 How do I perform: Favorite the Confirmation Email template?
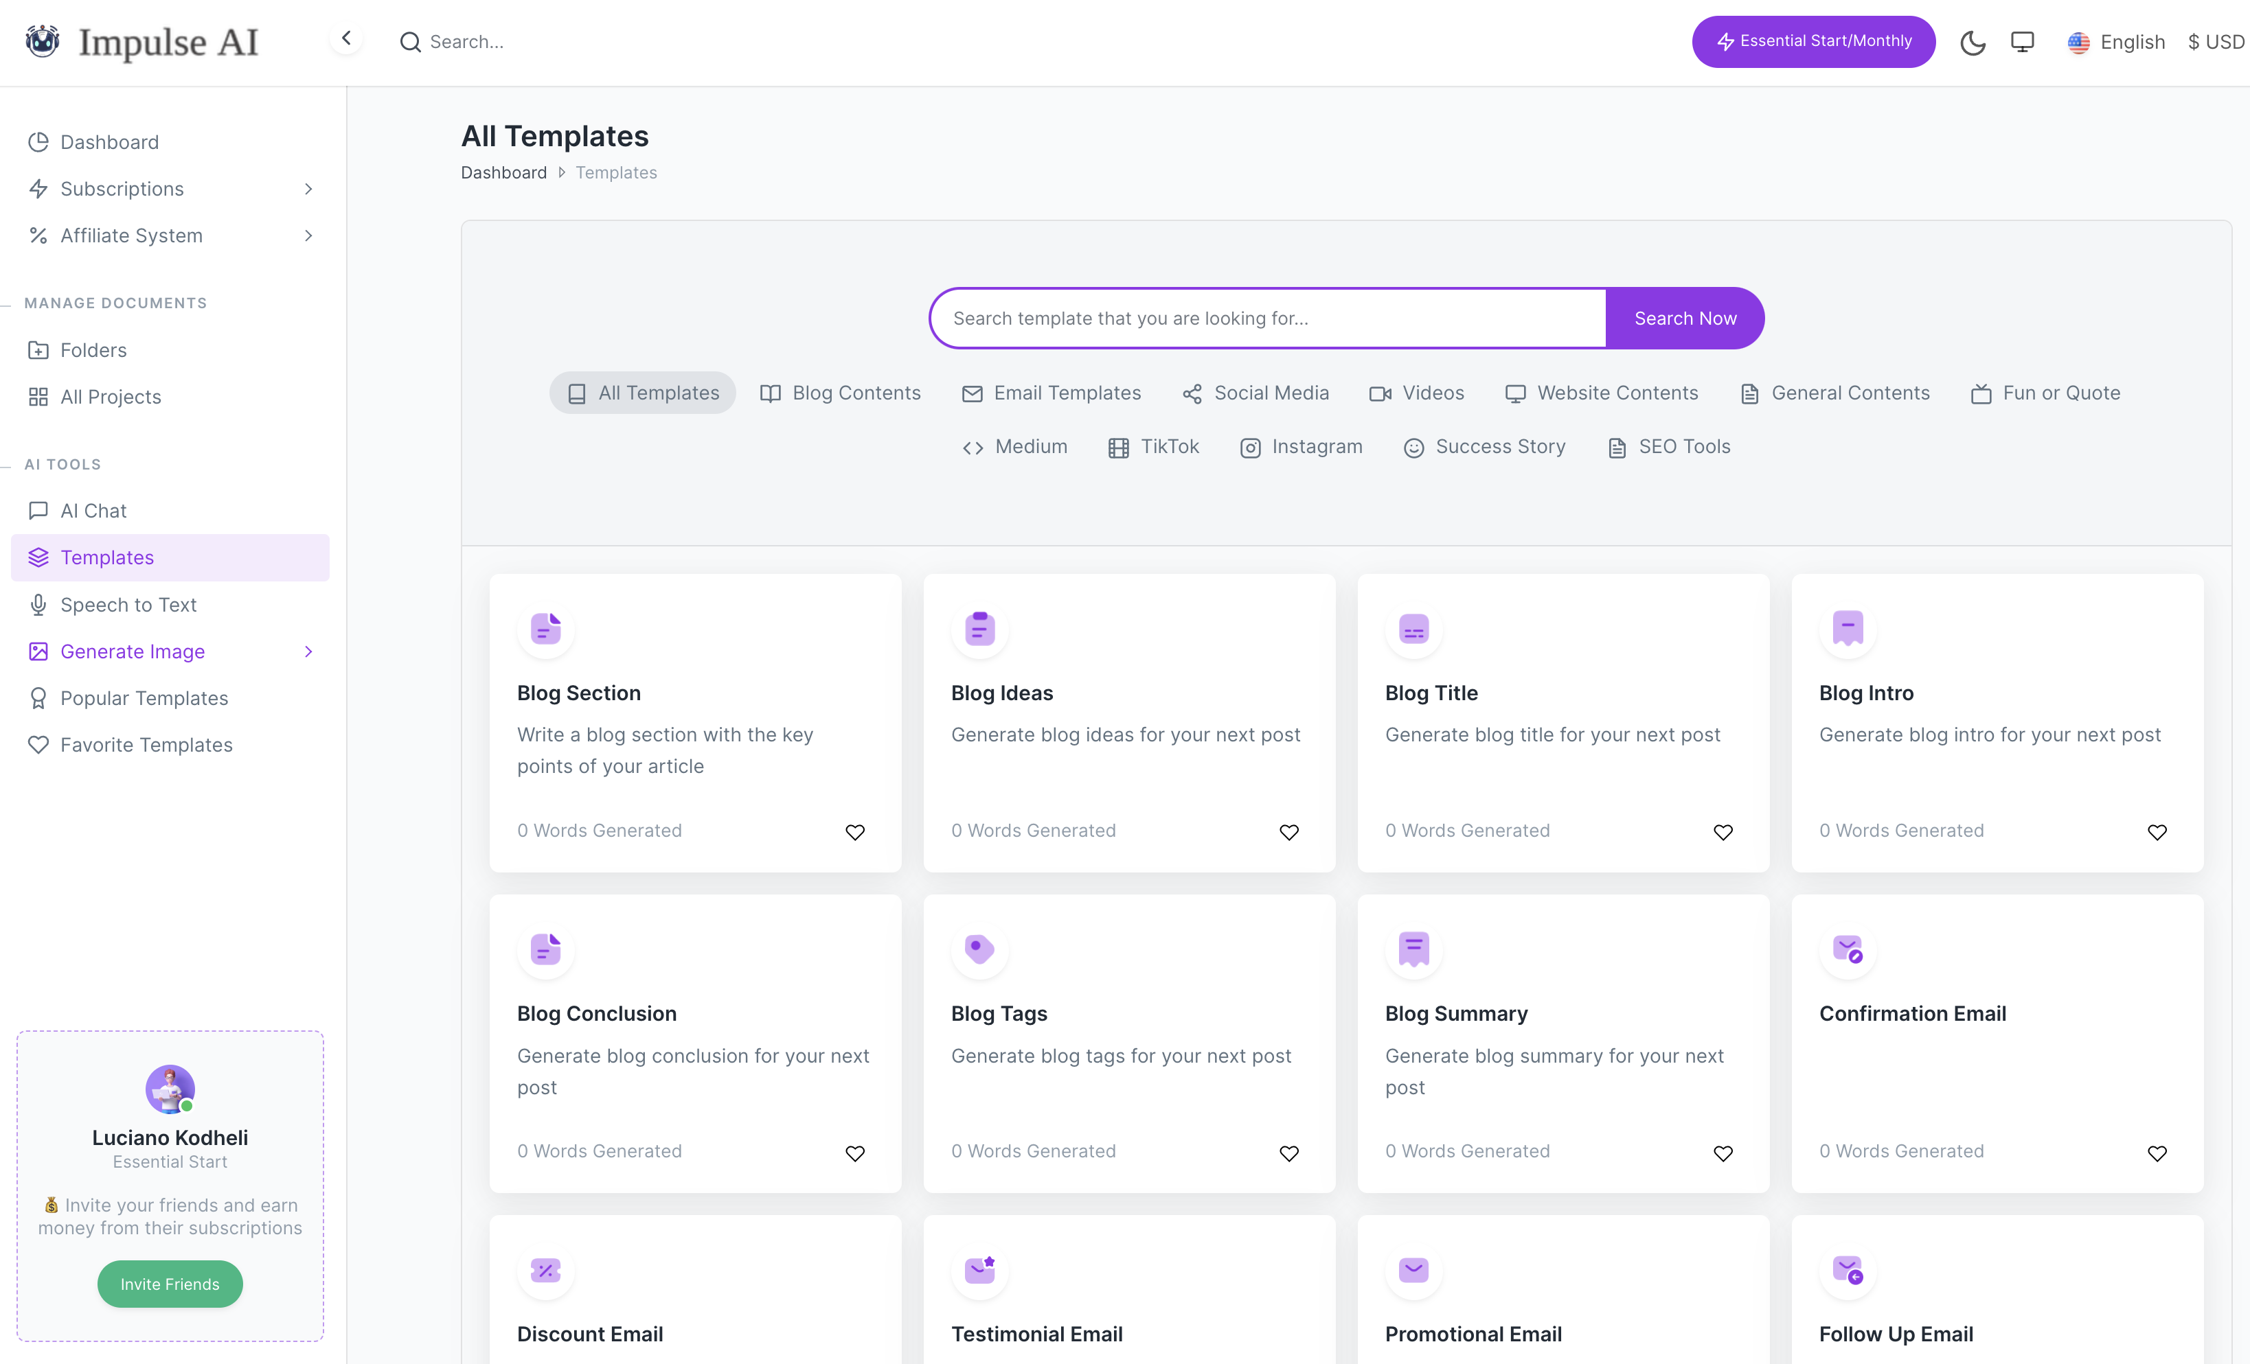[x=2157, y=1153]
